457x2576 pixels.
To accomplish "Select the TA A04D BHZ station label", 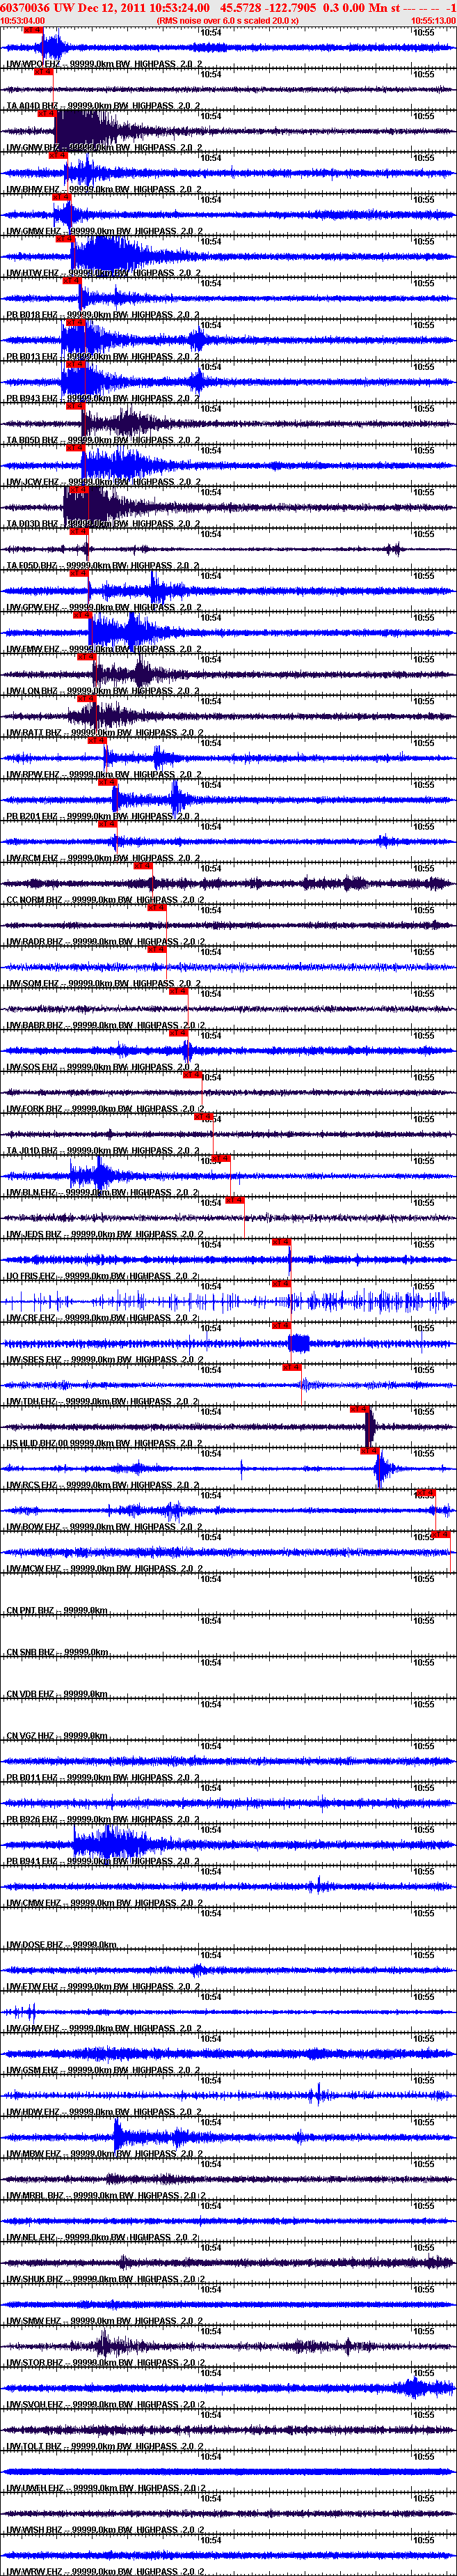I will (x=104, y=106).
